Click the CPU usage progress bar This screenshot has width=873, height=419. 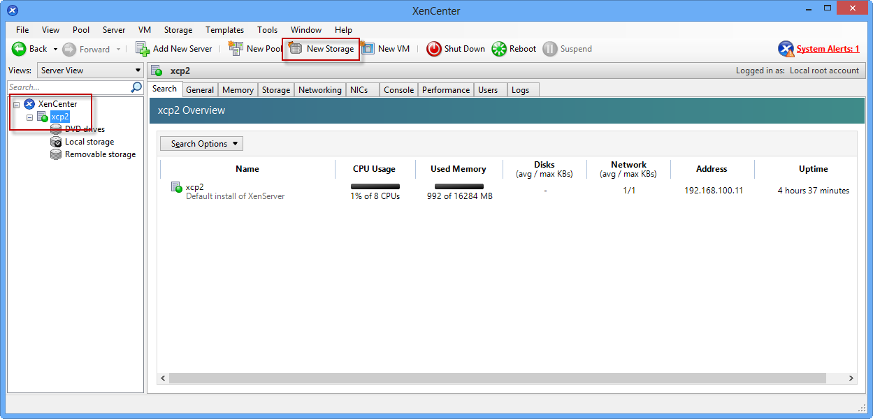pos(375,186)
